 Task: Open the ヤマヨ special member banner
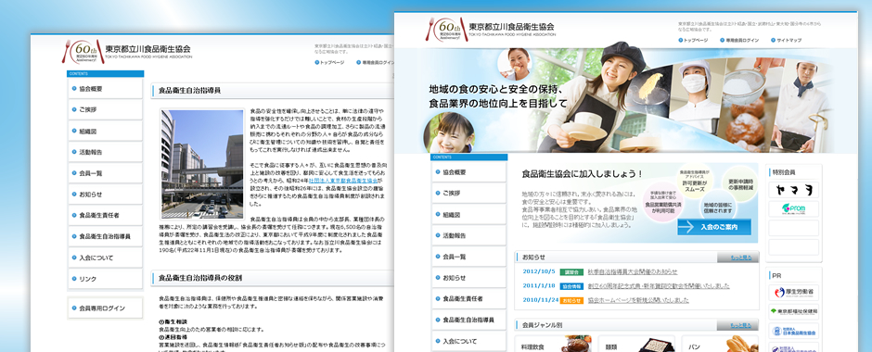793,190
